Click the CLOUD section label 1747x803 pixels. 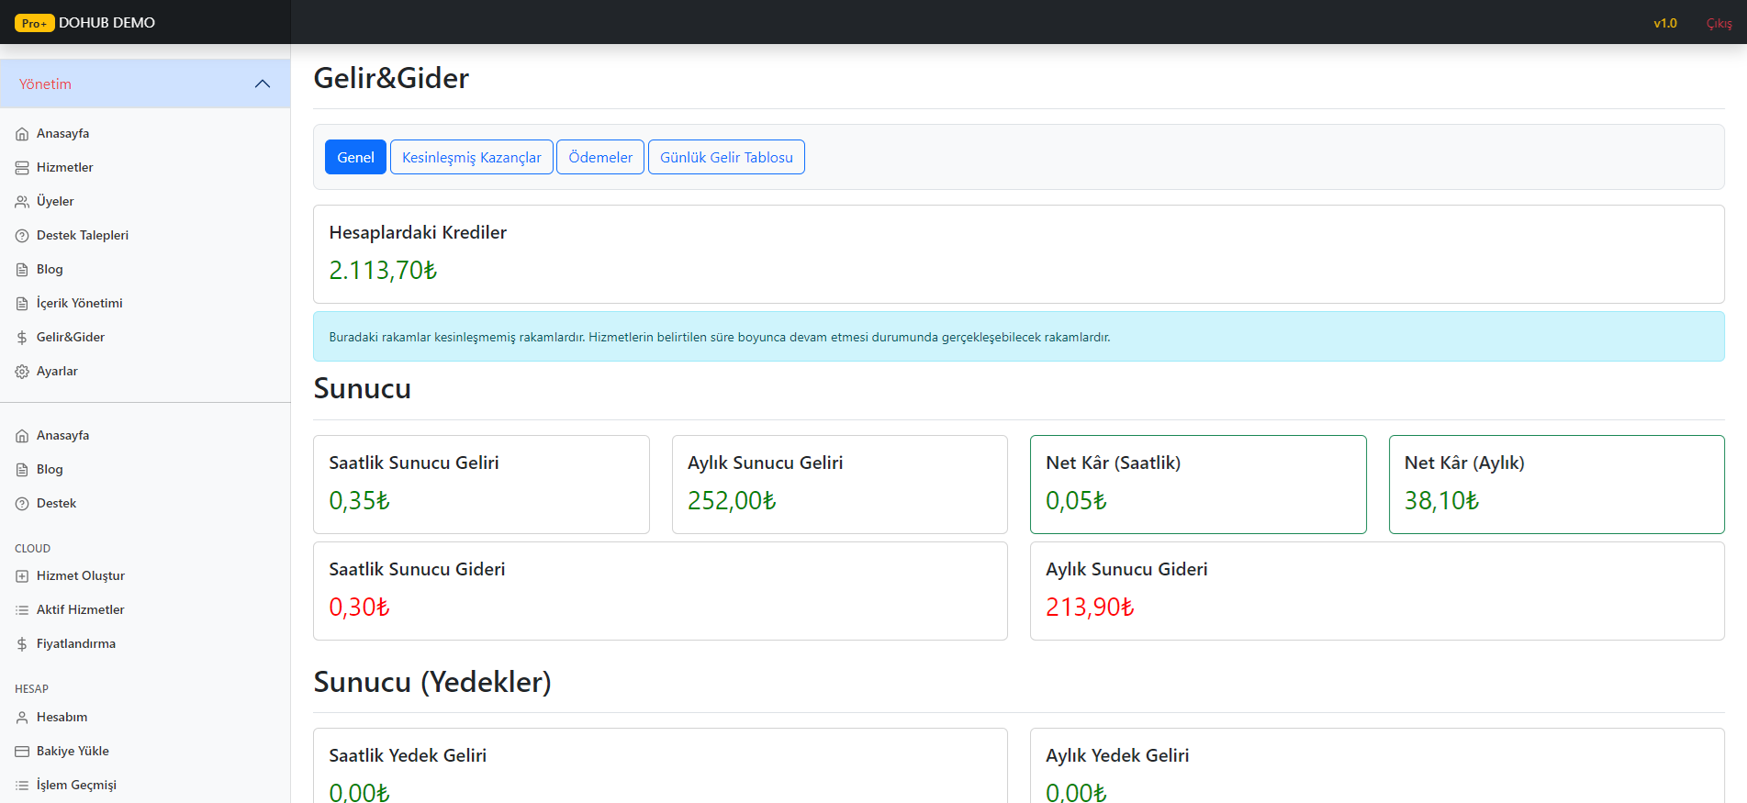[x=32, y=549]
